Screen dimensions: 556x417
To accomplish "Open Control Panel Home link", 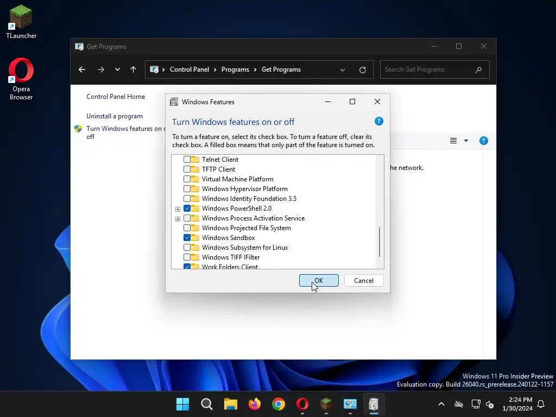I will coord(116,97).
